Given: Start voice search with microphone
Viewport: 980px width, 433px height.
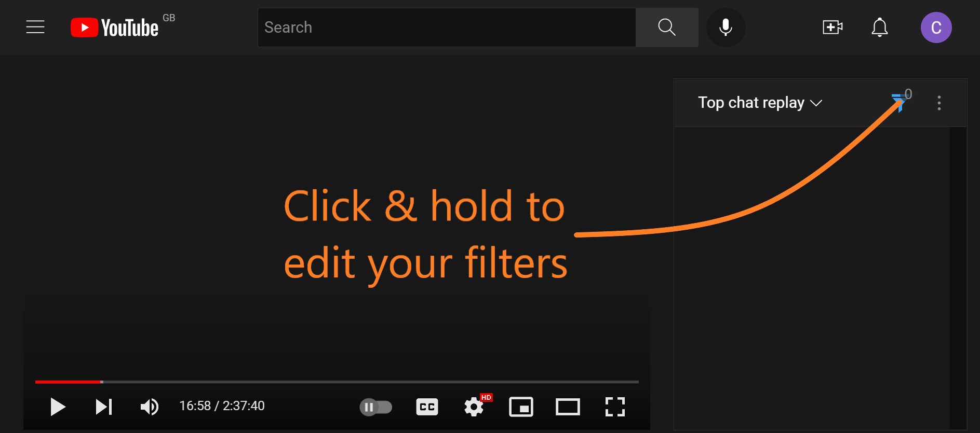Looking at the screenshot, I should 726,27.
